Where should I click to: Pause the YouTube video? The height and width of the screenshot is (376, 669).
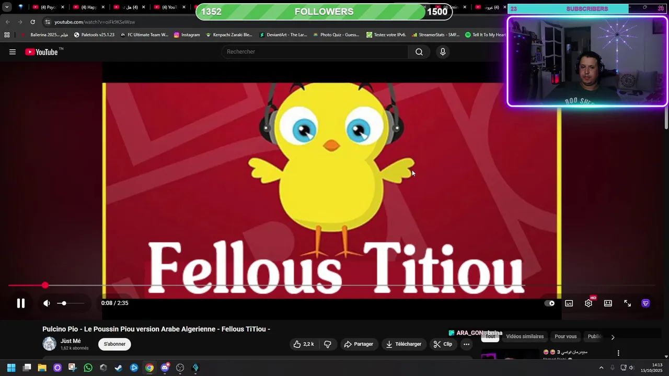click(x=21, y=303)
